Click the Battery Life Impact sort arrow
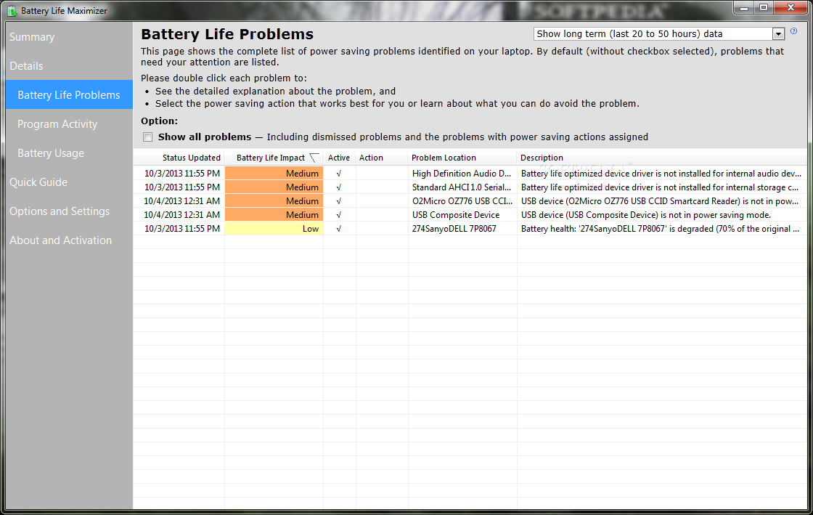This screenshot has height=515, width=813. coord(314,158)
